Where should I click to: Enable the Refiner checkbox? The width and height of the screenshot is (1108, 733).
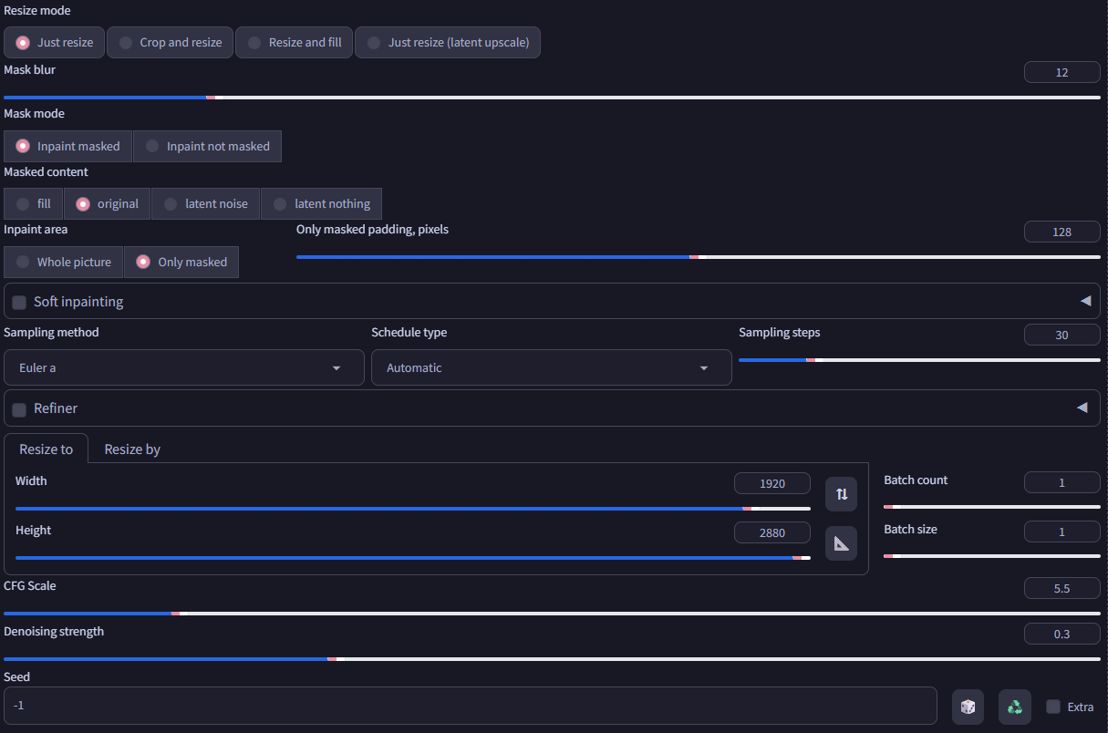click(19, 409)
